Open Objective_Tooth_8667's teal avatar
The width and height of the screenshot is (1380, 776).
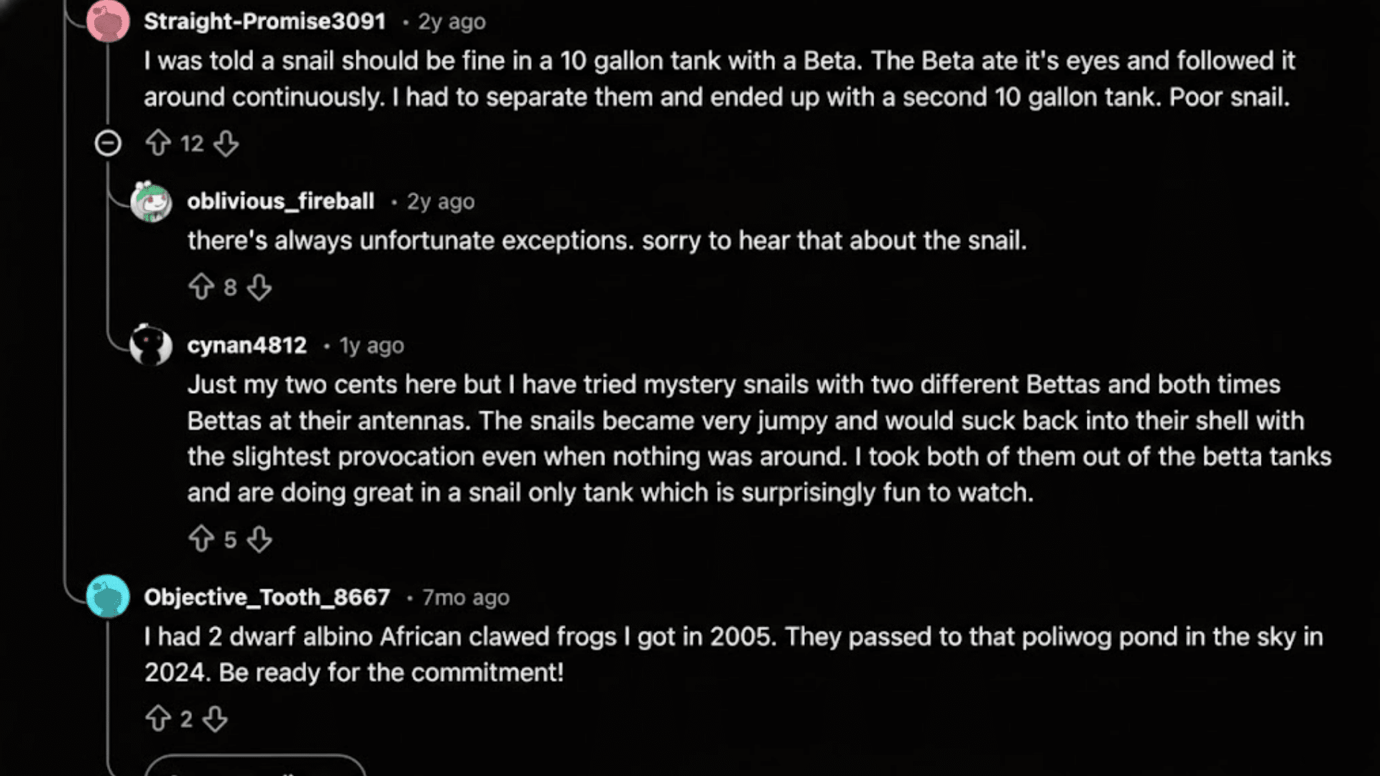point(108,597)
